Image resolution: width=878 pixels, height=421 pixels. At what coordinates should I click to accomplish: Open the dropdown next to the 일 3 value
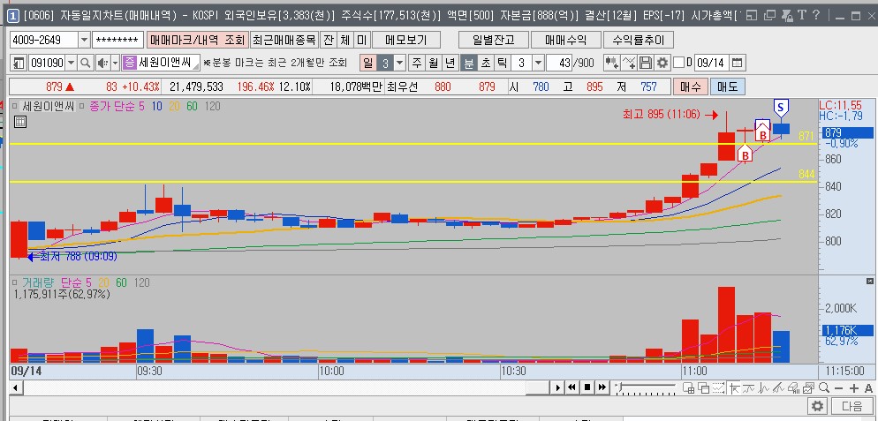coord(399,63)
